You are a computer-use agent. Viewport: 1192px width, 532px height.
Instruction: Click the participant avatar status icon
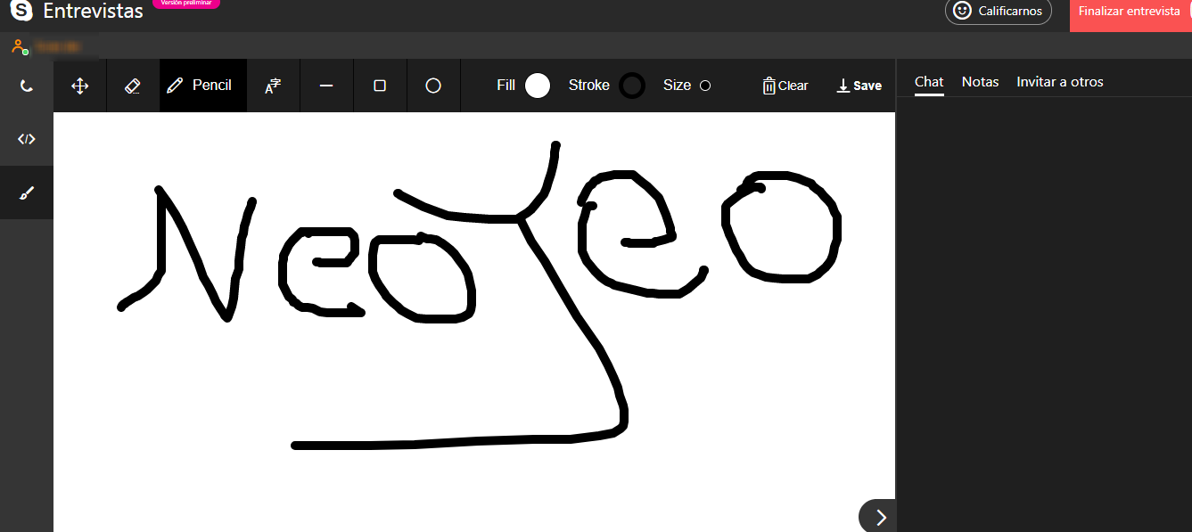(20, 46)
